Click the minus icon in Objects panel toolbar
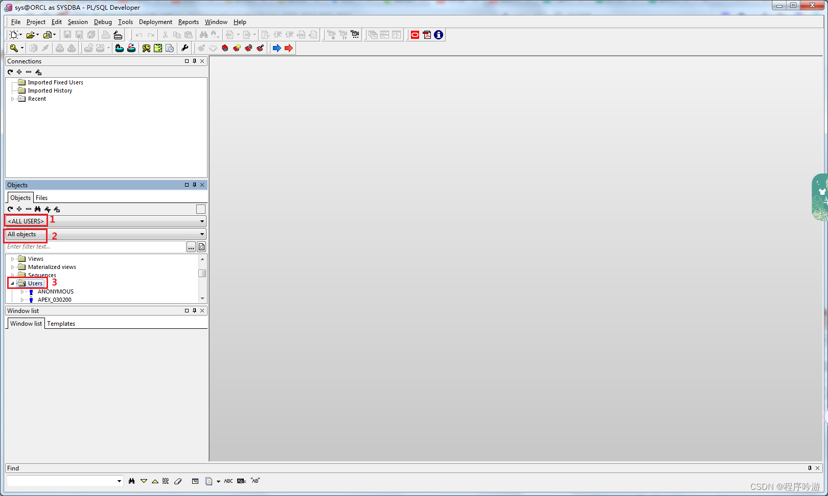828x496 pixels. [x=29, y=209]
